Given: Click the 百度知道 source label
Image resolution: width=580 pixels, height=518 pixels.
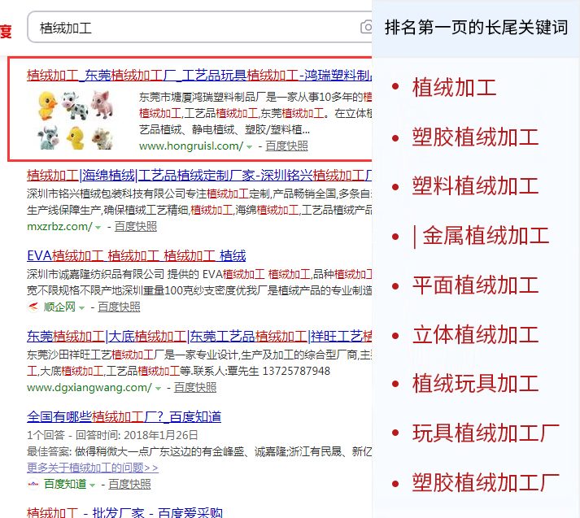Looking at the screenshot, I should 65,484.
